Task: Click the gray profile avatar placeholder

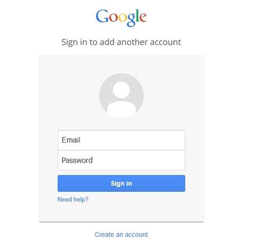Action: pos(121,96)
